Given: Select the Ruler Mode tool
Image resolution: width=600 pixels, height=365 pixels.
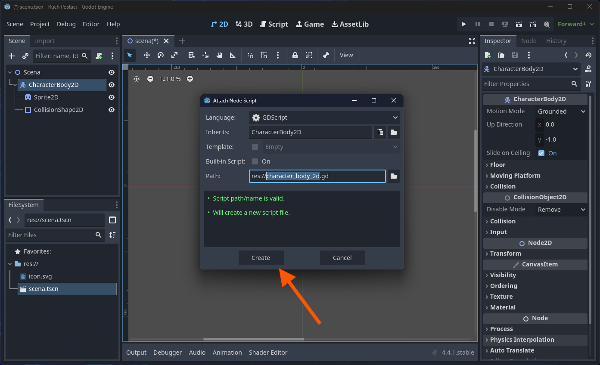Looking at the screenshot, I should point(233,55).
